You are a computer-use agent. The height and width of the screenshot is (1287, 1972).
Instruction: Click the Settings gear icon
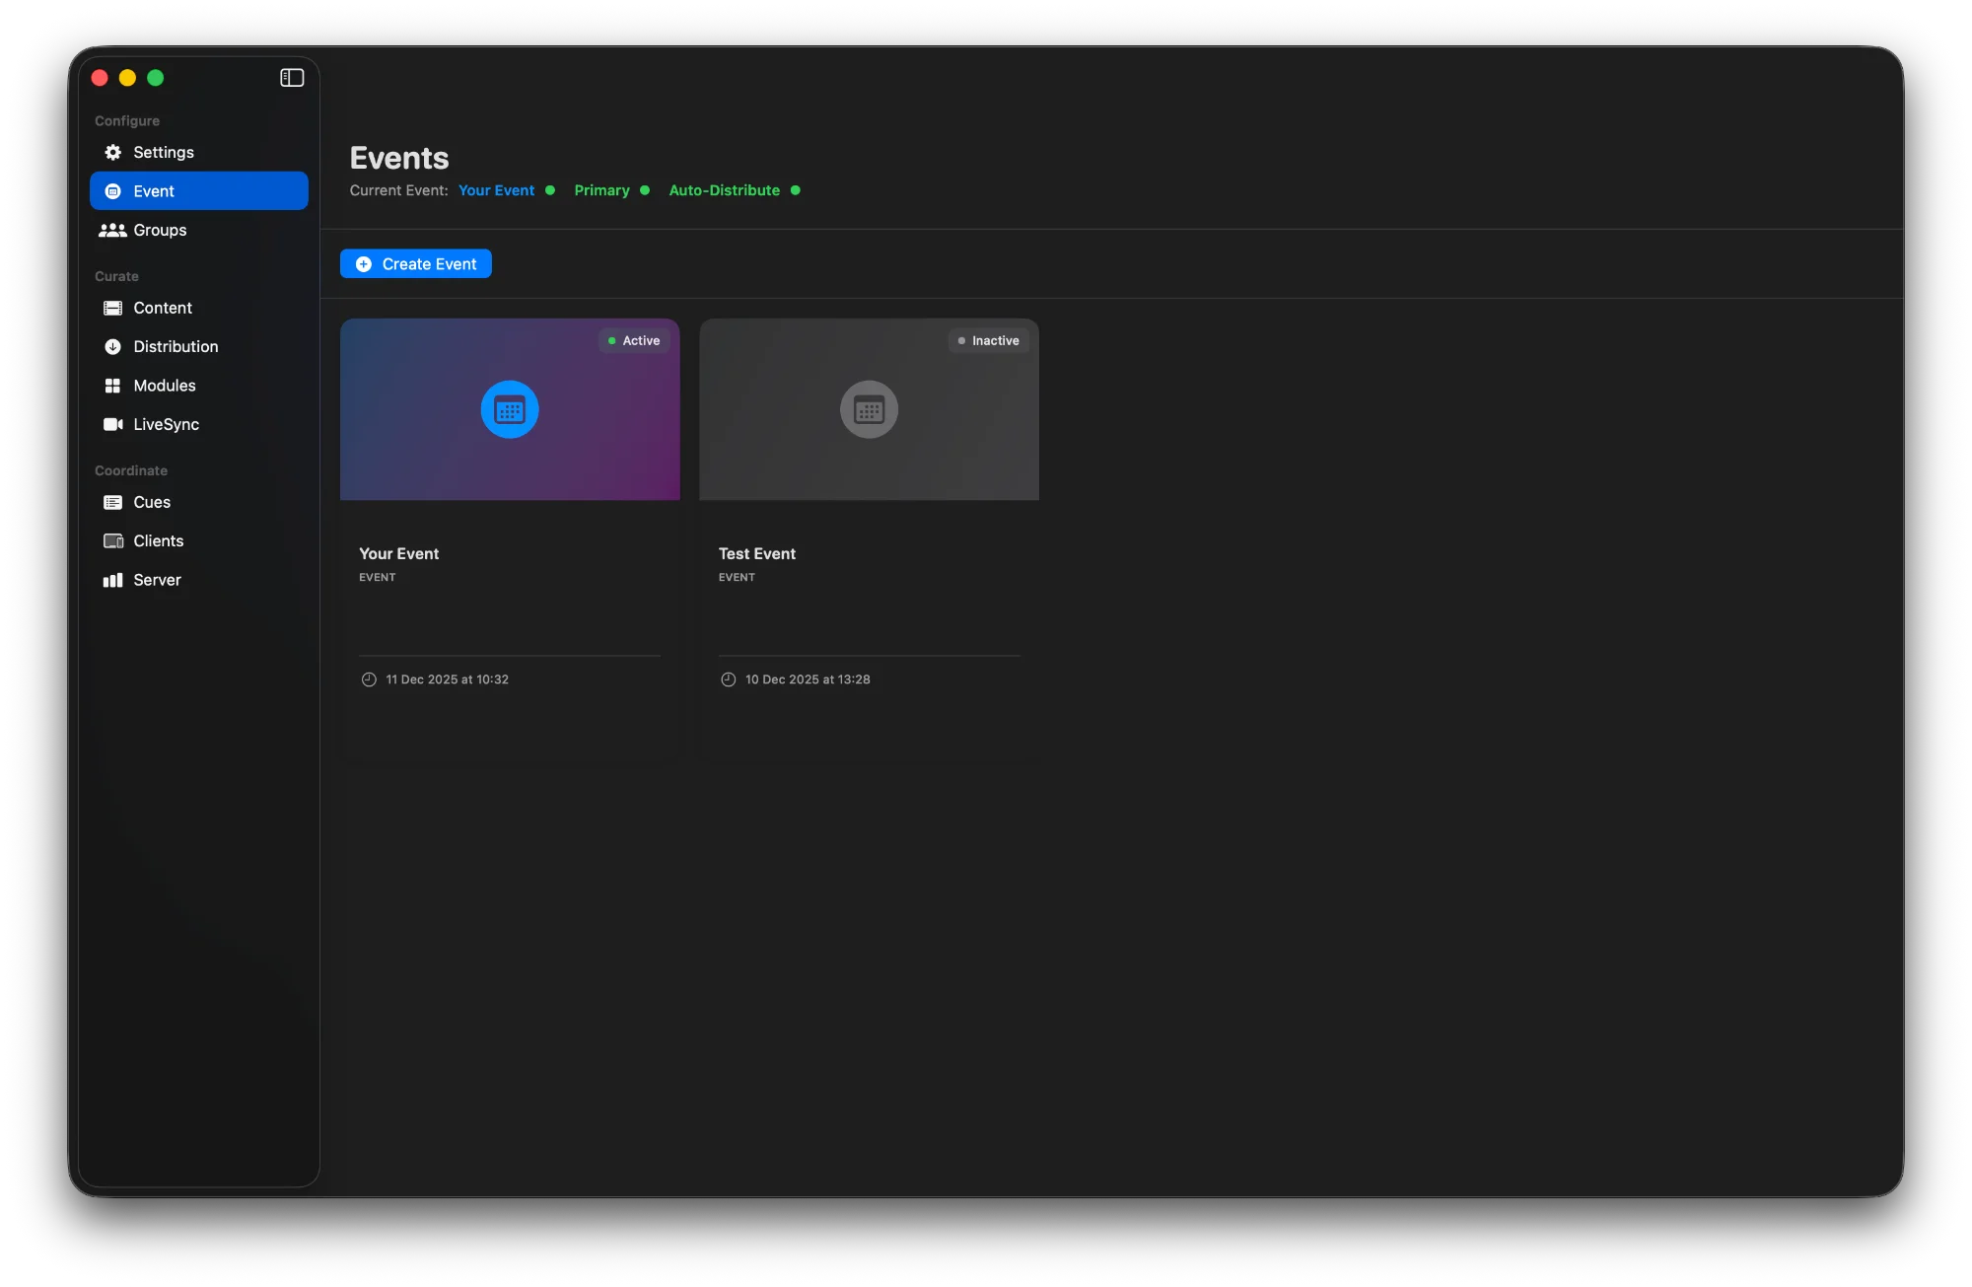[113, 152]
